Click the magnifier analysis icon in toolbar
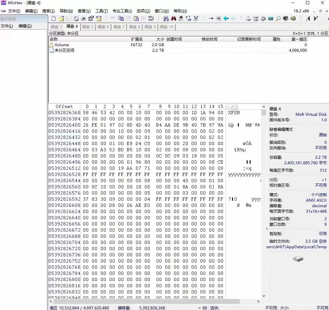The height and width of the screenshot is (310, 329). click(278, 19)
